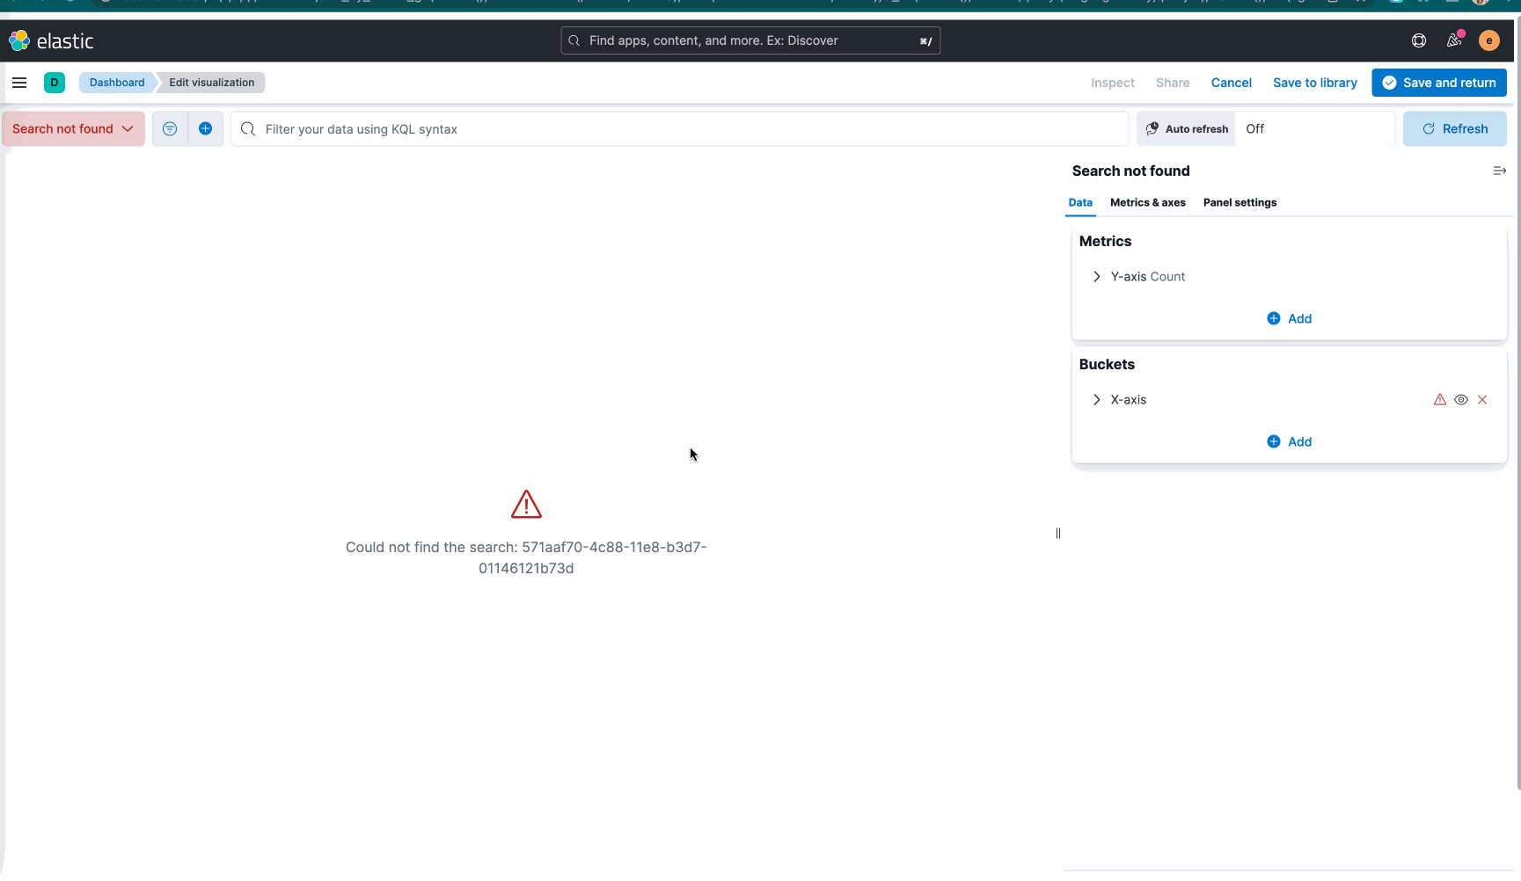
Task: Add a new bucket
Action: coord(1290,441)
